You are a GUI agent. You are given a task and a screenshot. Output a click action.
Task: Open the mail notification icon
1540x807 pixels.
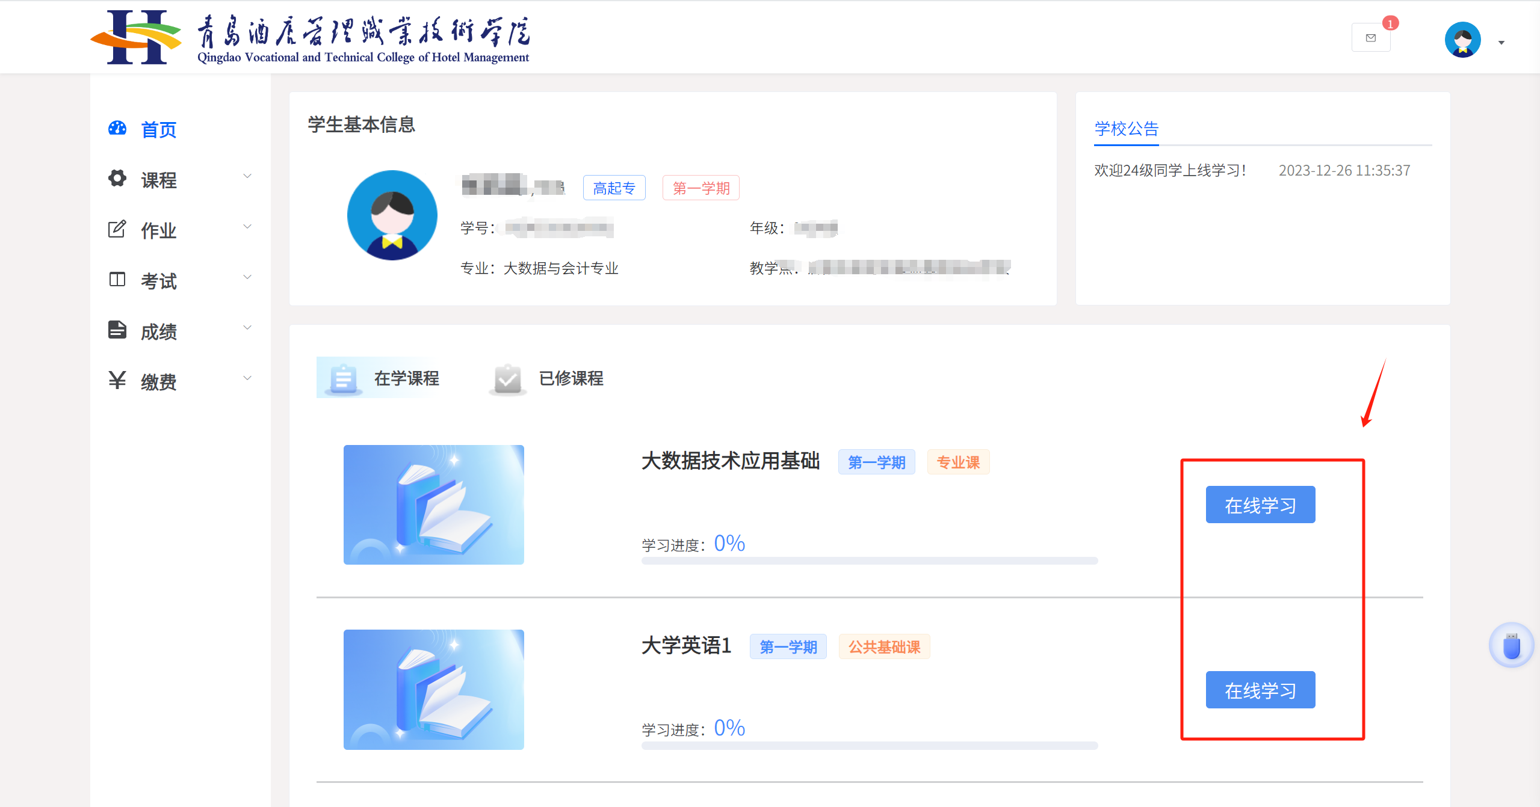[1370, 38]
